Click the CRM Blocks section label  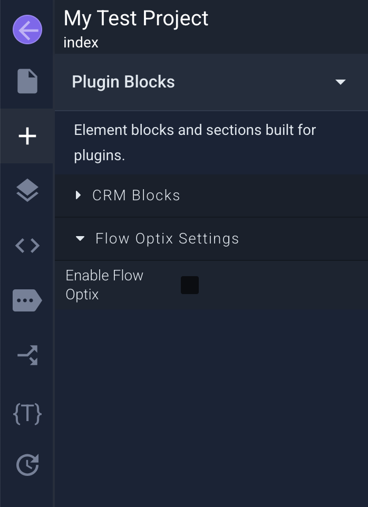(x=136, y=195)
